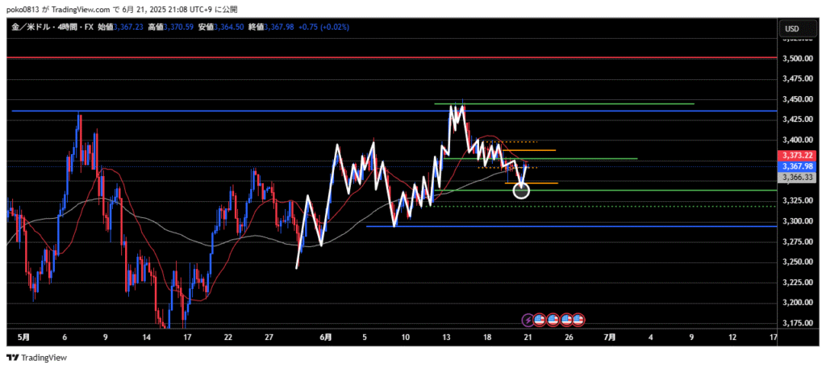Click the 金/米ドル symbol title

click(x=29, y=27)
